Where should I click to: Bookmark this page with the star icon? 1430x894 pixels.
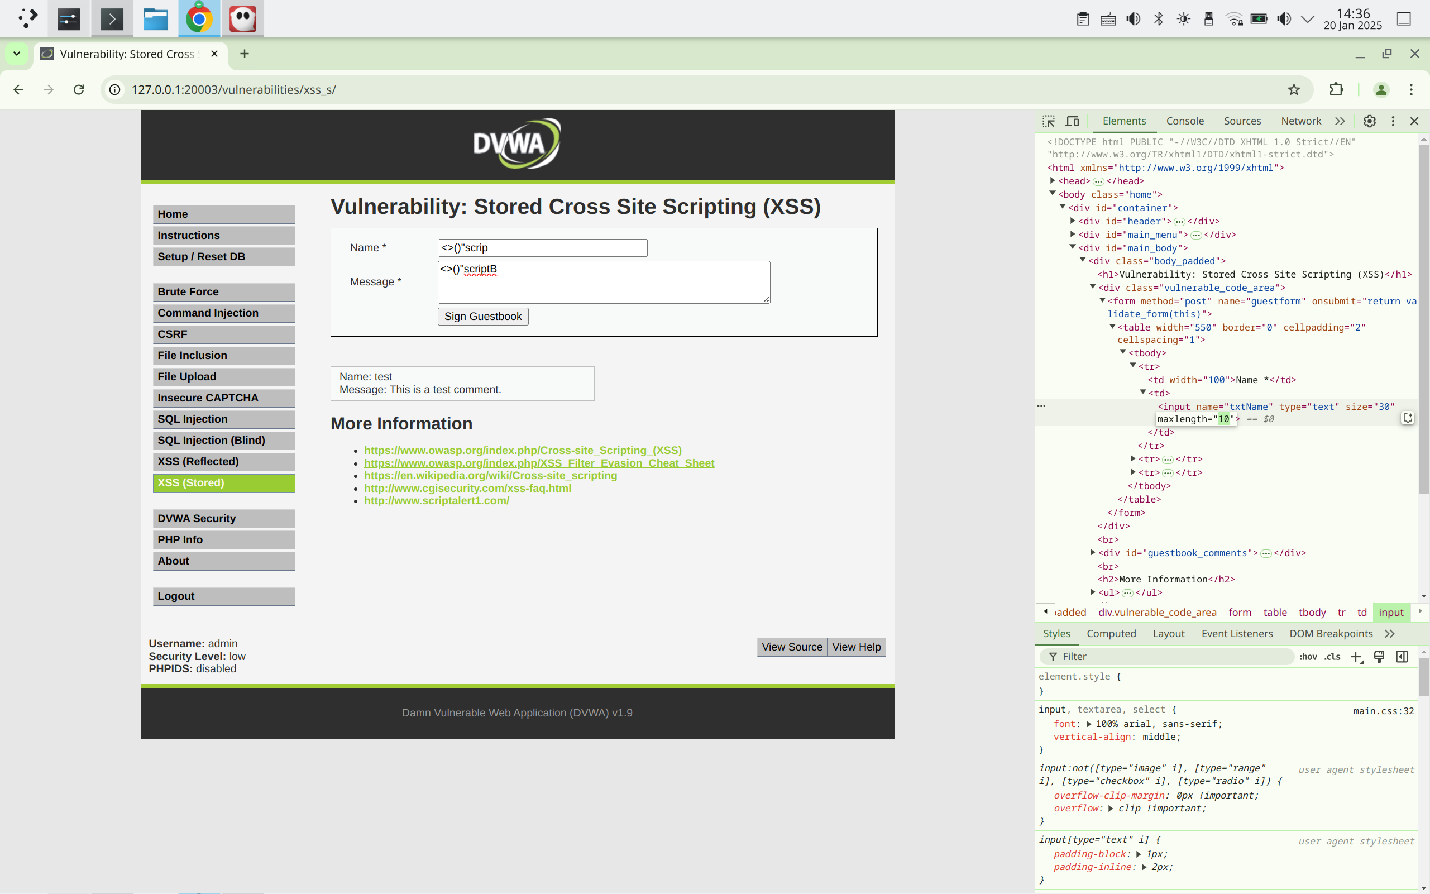[x=1293, y=89]
